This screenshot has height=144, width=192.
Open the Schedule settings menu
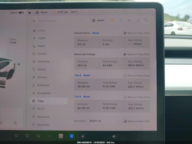[x=41, y=61]
